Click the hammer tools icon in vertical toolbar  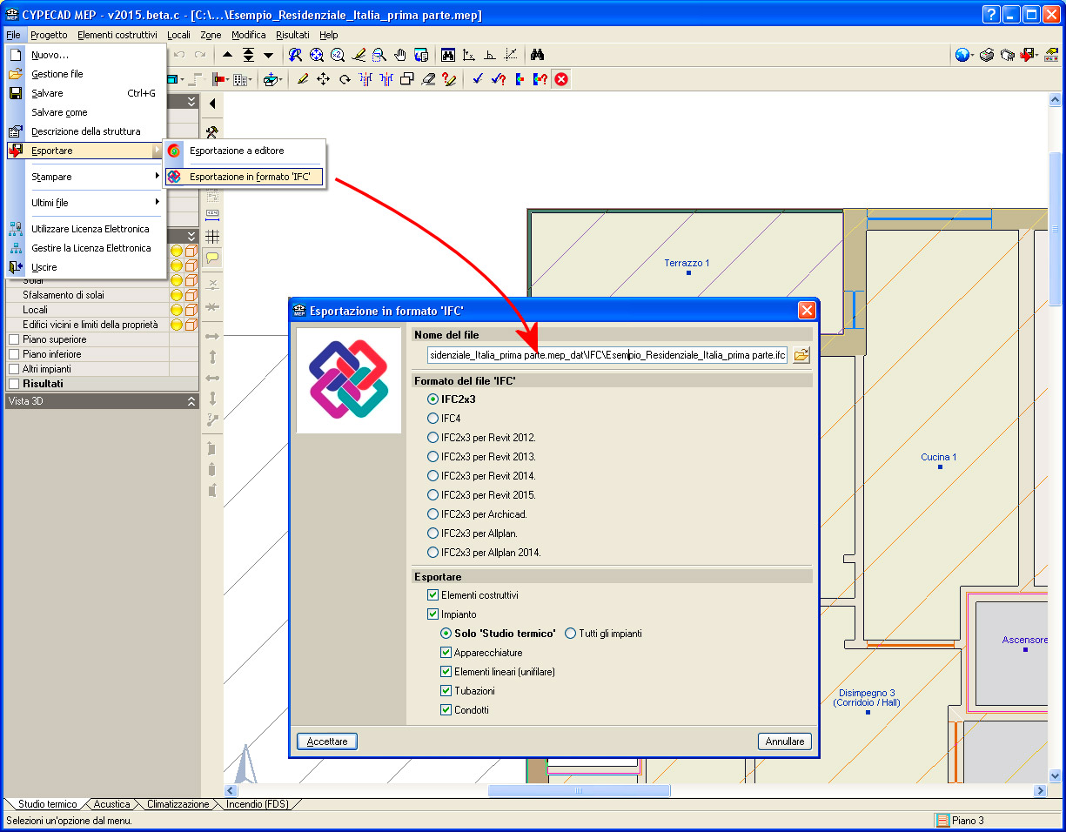tap(212, 132)
